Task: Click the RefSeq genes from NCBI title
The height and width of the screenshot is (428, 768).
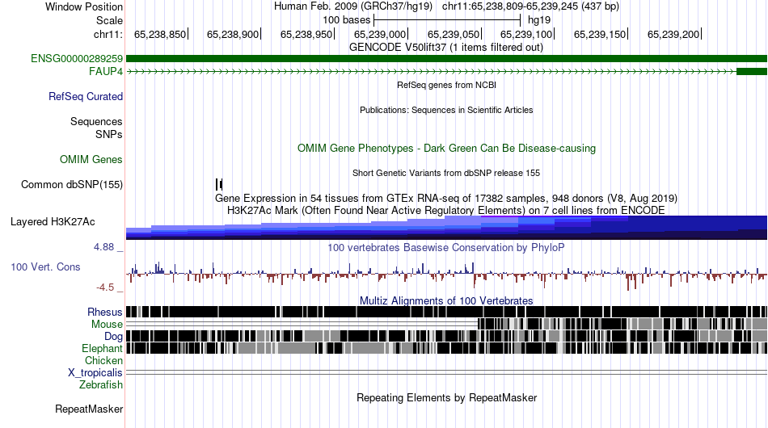Action: pyautogui.click(x=446, y=85)
